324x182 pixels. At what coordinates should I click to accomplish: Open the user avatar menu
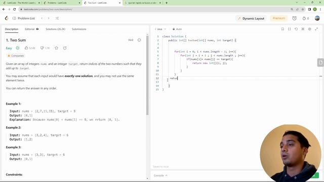[317, 18]
